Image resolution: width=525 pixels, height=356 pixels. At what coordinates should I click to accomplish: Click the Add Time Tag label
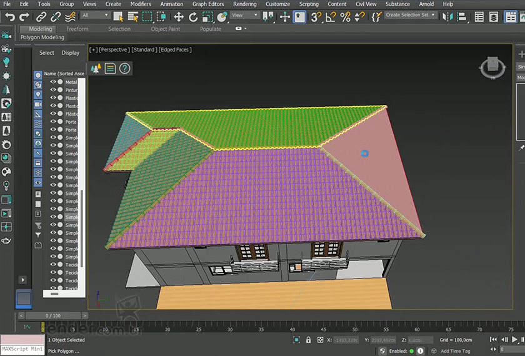click(455, 351)
